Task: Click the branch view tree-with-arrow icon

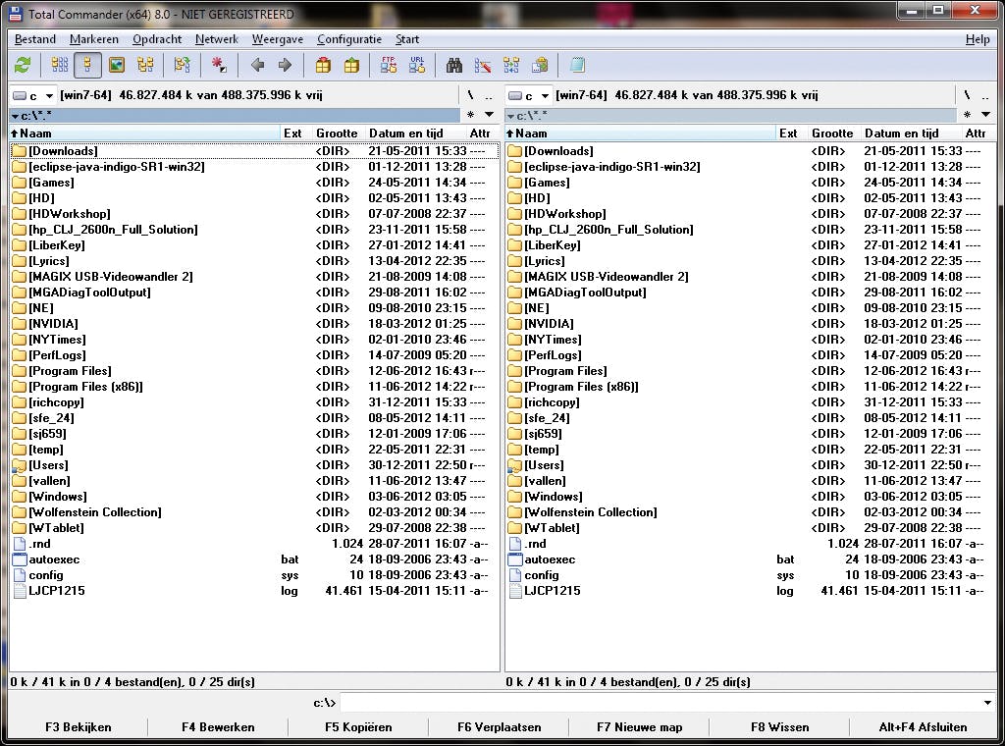Action: (x=182, y=65)
